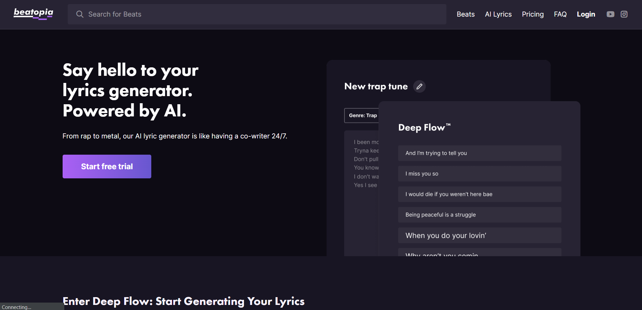Click the beatopia logo
The image size is (642, 310).
(33, 14)
